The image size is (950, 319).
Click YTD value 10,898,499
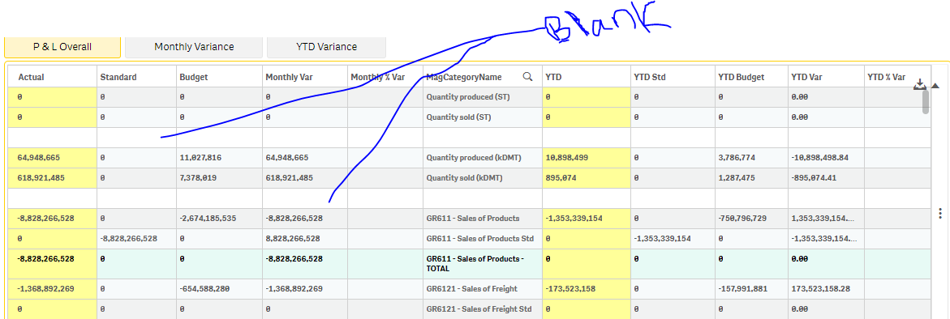tap(566, 158)
